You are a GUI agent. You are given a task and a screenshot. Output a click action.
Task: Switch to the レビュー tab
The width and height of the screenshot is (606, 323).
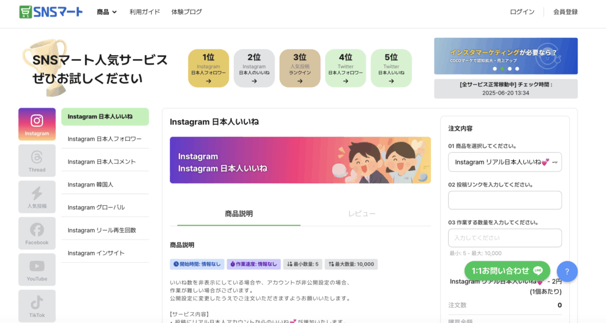(x=362, y=214)
